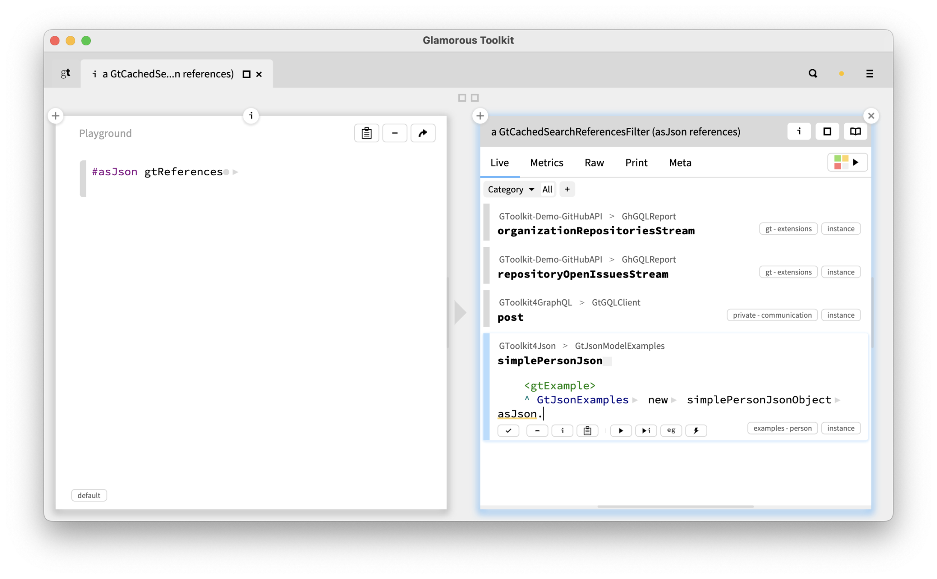The width and height of the screenshot is (937, 579).
Task: Run the method as example eg
Action: click(x=671, y=431)
